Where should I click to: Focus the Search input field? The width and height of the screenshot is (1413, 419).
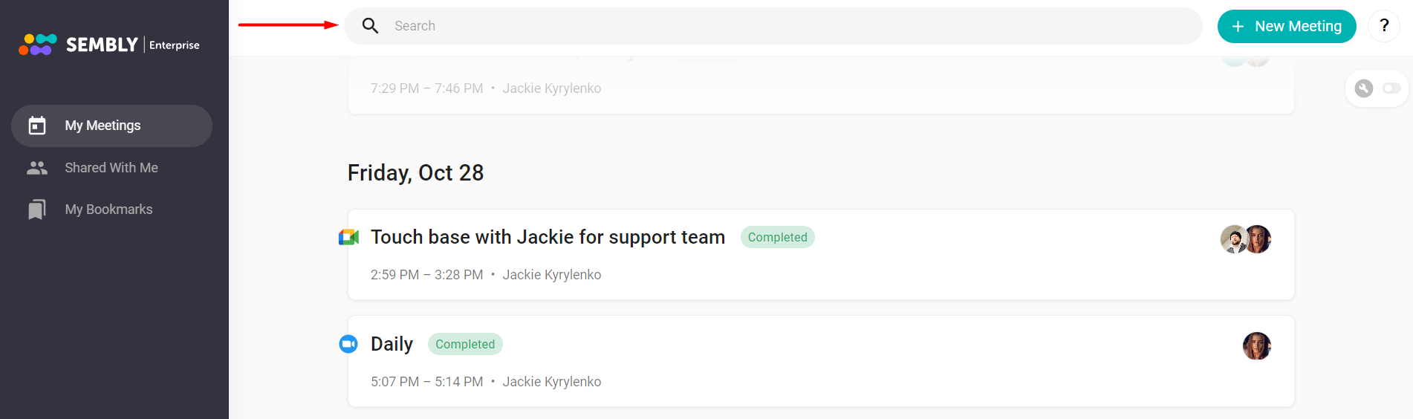click(773, 26)
